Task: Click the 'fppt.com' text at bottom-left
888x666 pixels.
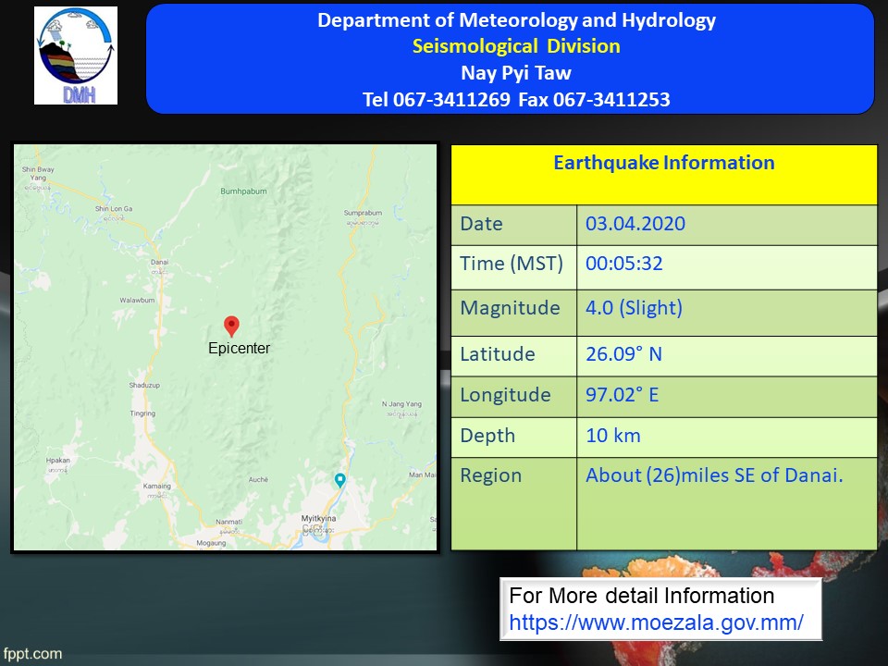Action: 32,654
